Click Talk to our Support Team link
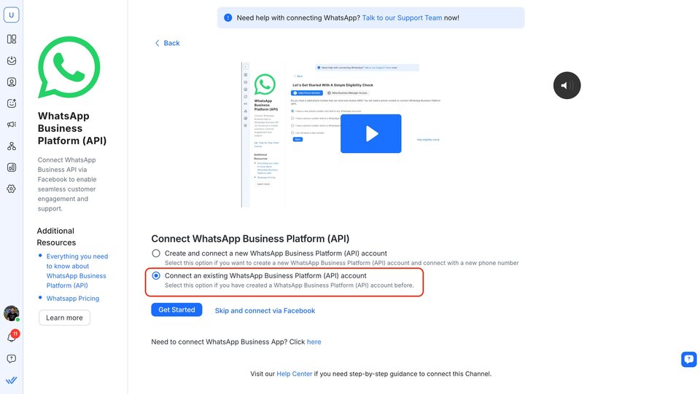 402,17
